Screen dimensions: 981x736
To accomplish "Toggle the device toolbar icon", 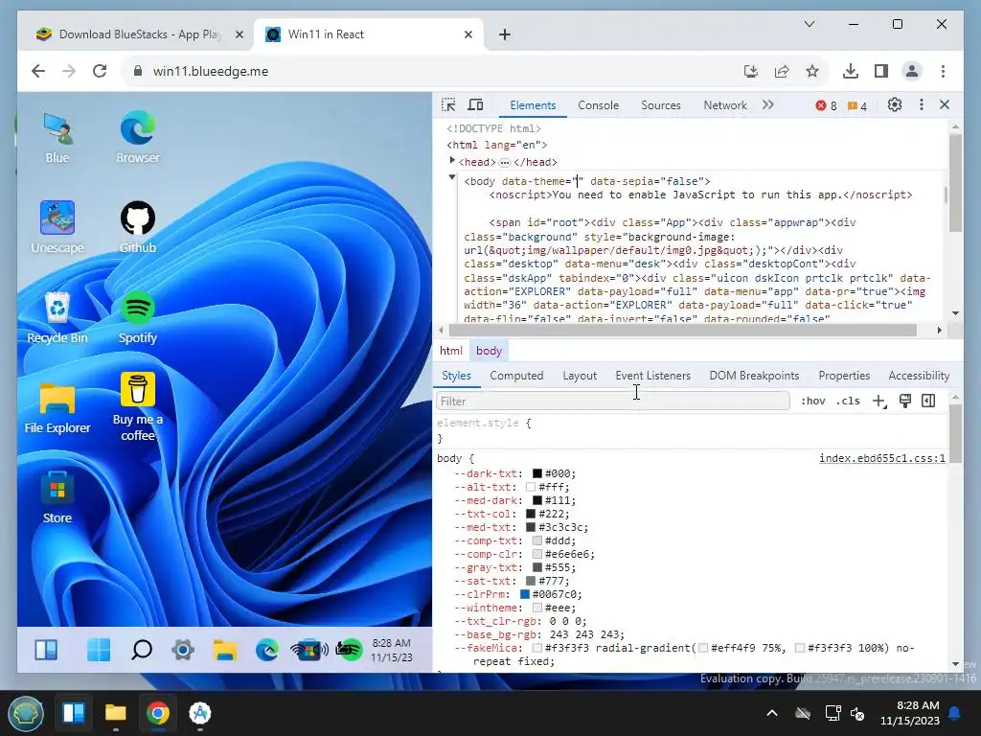I will (x=475, y=105).
